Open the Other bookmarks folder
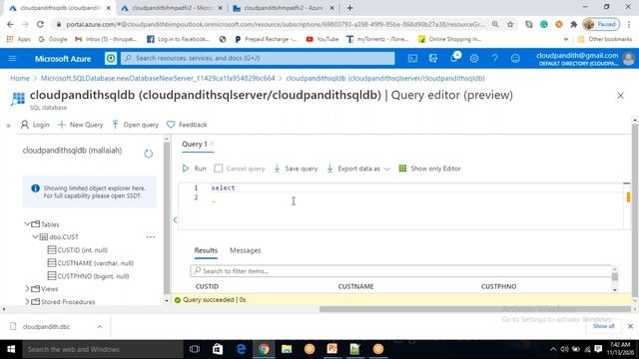This screenshot has width=639, height=359. (605, 39)
